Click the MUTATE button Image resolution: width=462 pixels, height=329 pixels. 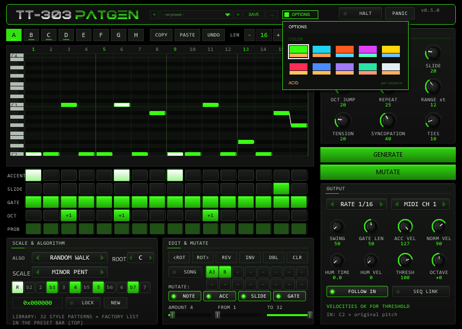[388, 172]
